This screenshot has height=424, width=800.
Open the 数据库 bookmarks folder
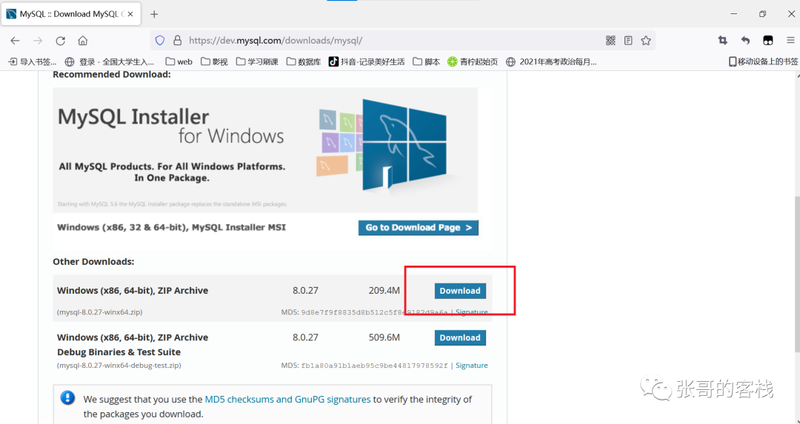click(304, 61)
